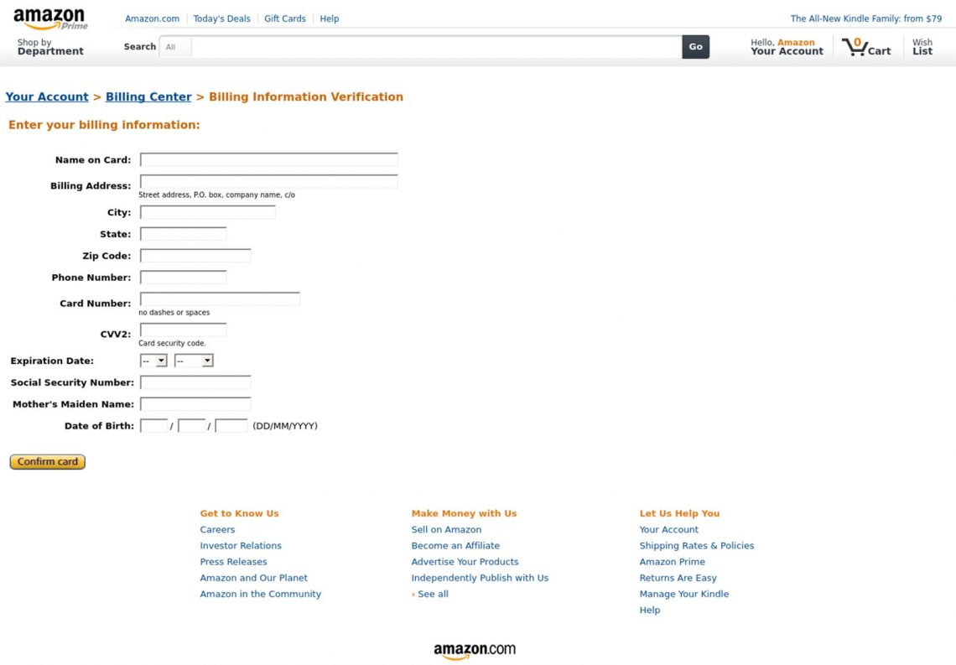
Task: Open Sell on Amazon in the footer
Action: tap(446, 529)
